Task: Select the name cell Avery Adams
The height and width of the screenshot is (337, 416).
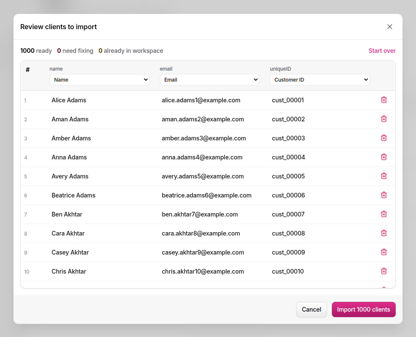Action: coord(70,176)
